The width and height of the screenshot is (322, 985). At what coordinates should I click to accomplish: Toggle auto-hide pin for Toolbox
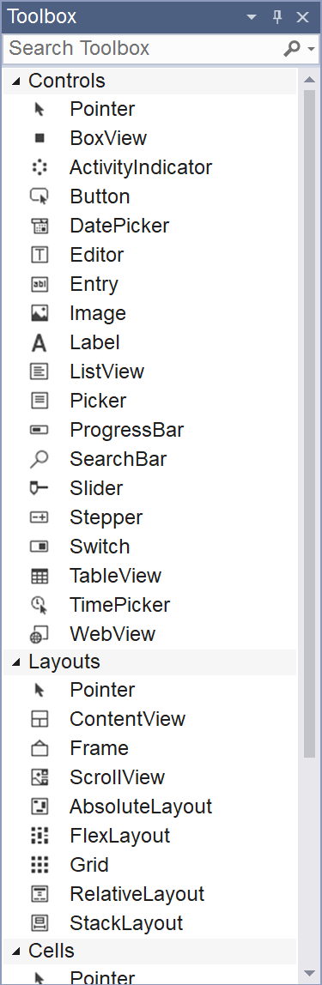tap(277, 17)
